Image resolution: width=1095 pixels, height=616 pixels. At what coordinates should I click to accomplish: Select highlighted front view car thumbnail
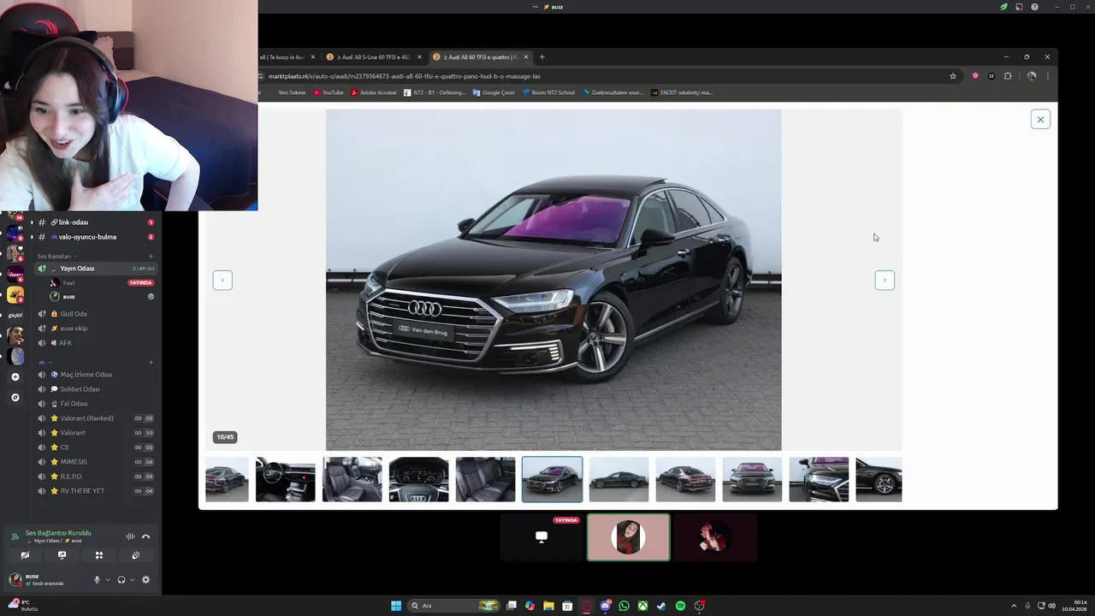tap(552, 479)
